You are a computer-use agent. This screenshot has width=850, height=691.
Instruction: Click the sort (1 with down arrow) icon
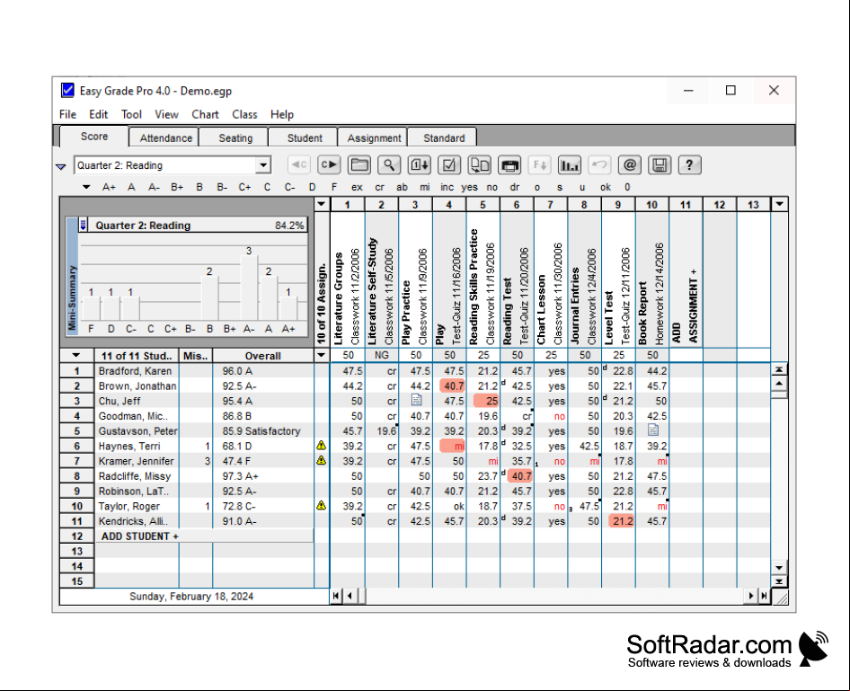(x=420, y=164)
